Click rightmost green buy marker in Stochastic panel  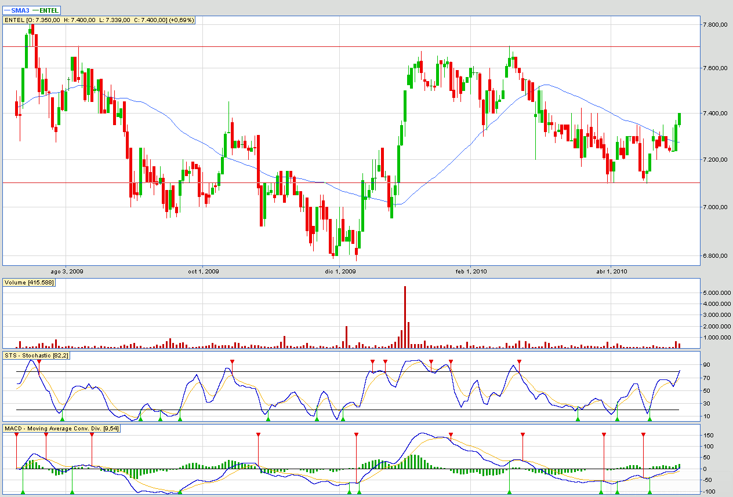(649, 418)
